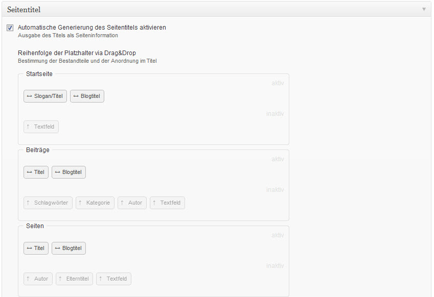Select the Titel placeholder in Seiten
This screenshot has width=434, height=297.
click(x=36, y=248)
